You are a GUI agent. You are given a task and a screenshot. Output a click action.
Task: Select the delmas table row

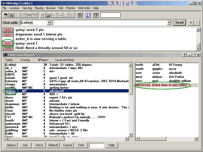tap(67, 91)
